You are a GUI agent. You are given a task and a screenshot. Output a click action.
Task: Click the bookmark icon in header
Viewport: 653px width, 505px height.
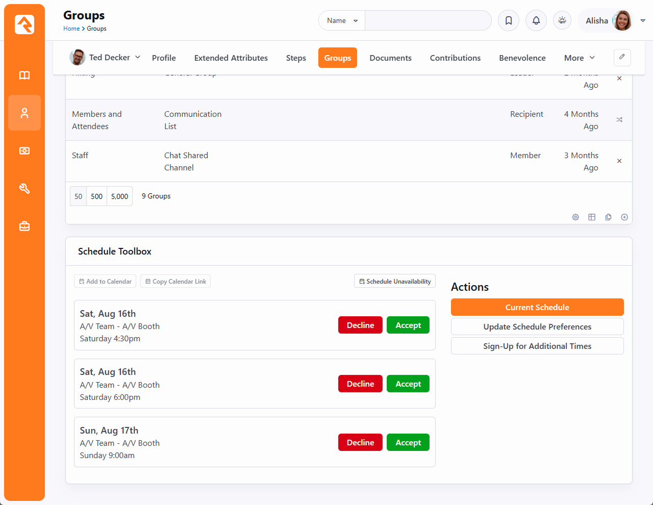(x=509, y=20)
